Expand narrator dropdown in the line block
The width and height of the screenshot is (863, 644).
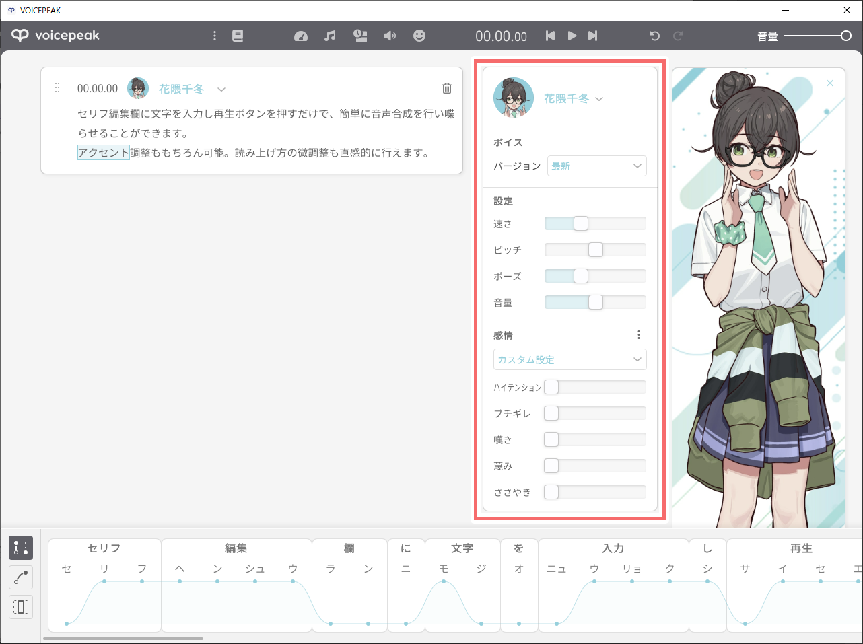(x=221, y=89)
